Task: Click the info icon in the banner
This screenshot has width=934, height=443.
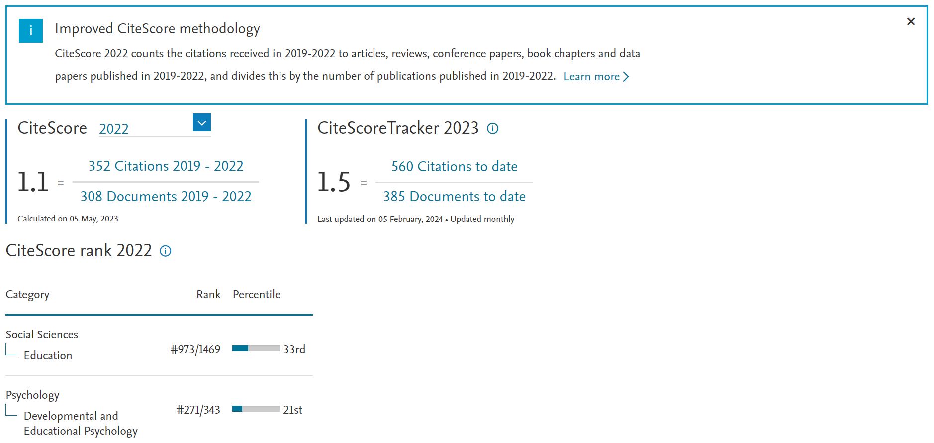Action: (31, 31)
